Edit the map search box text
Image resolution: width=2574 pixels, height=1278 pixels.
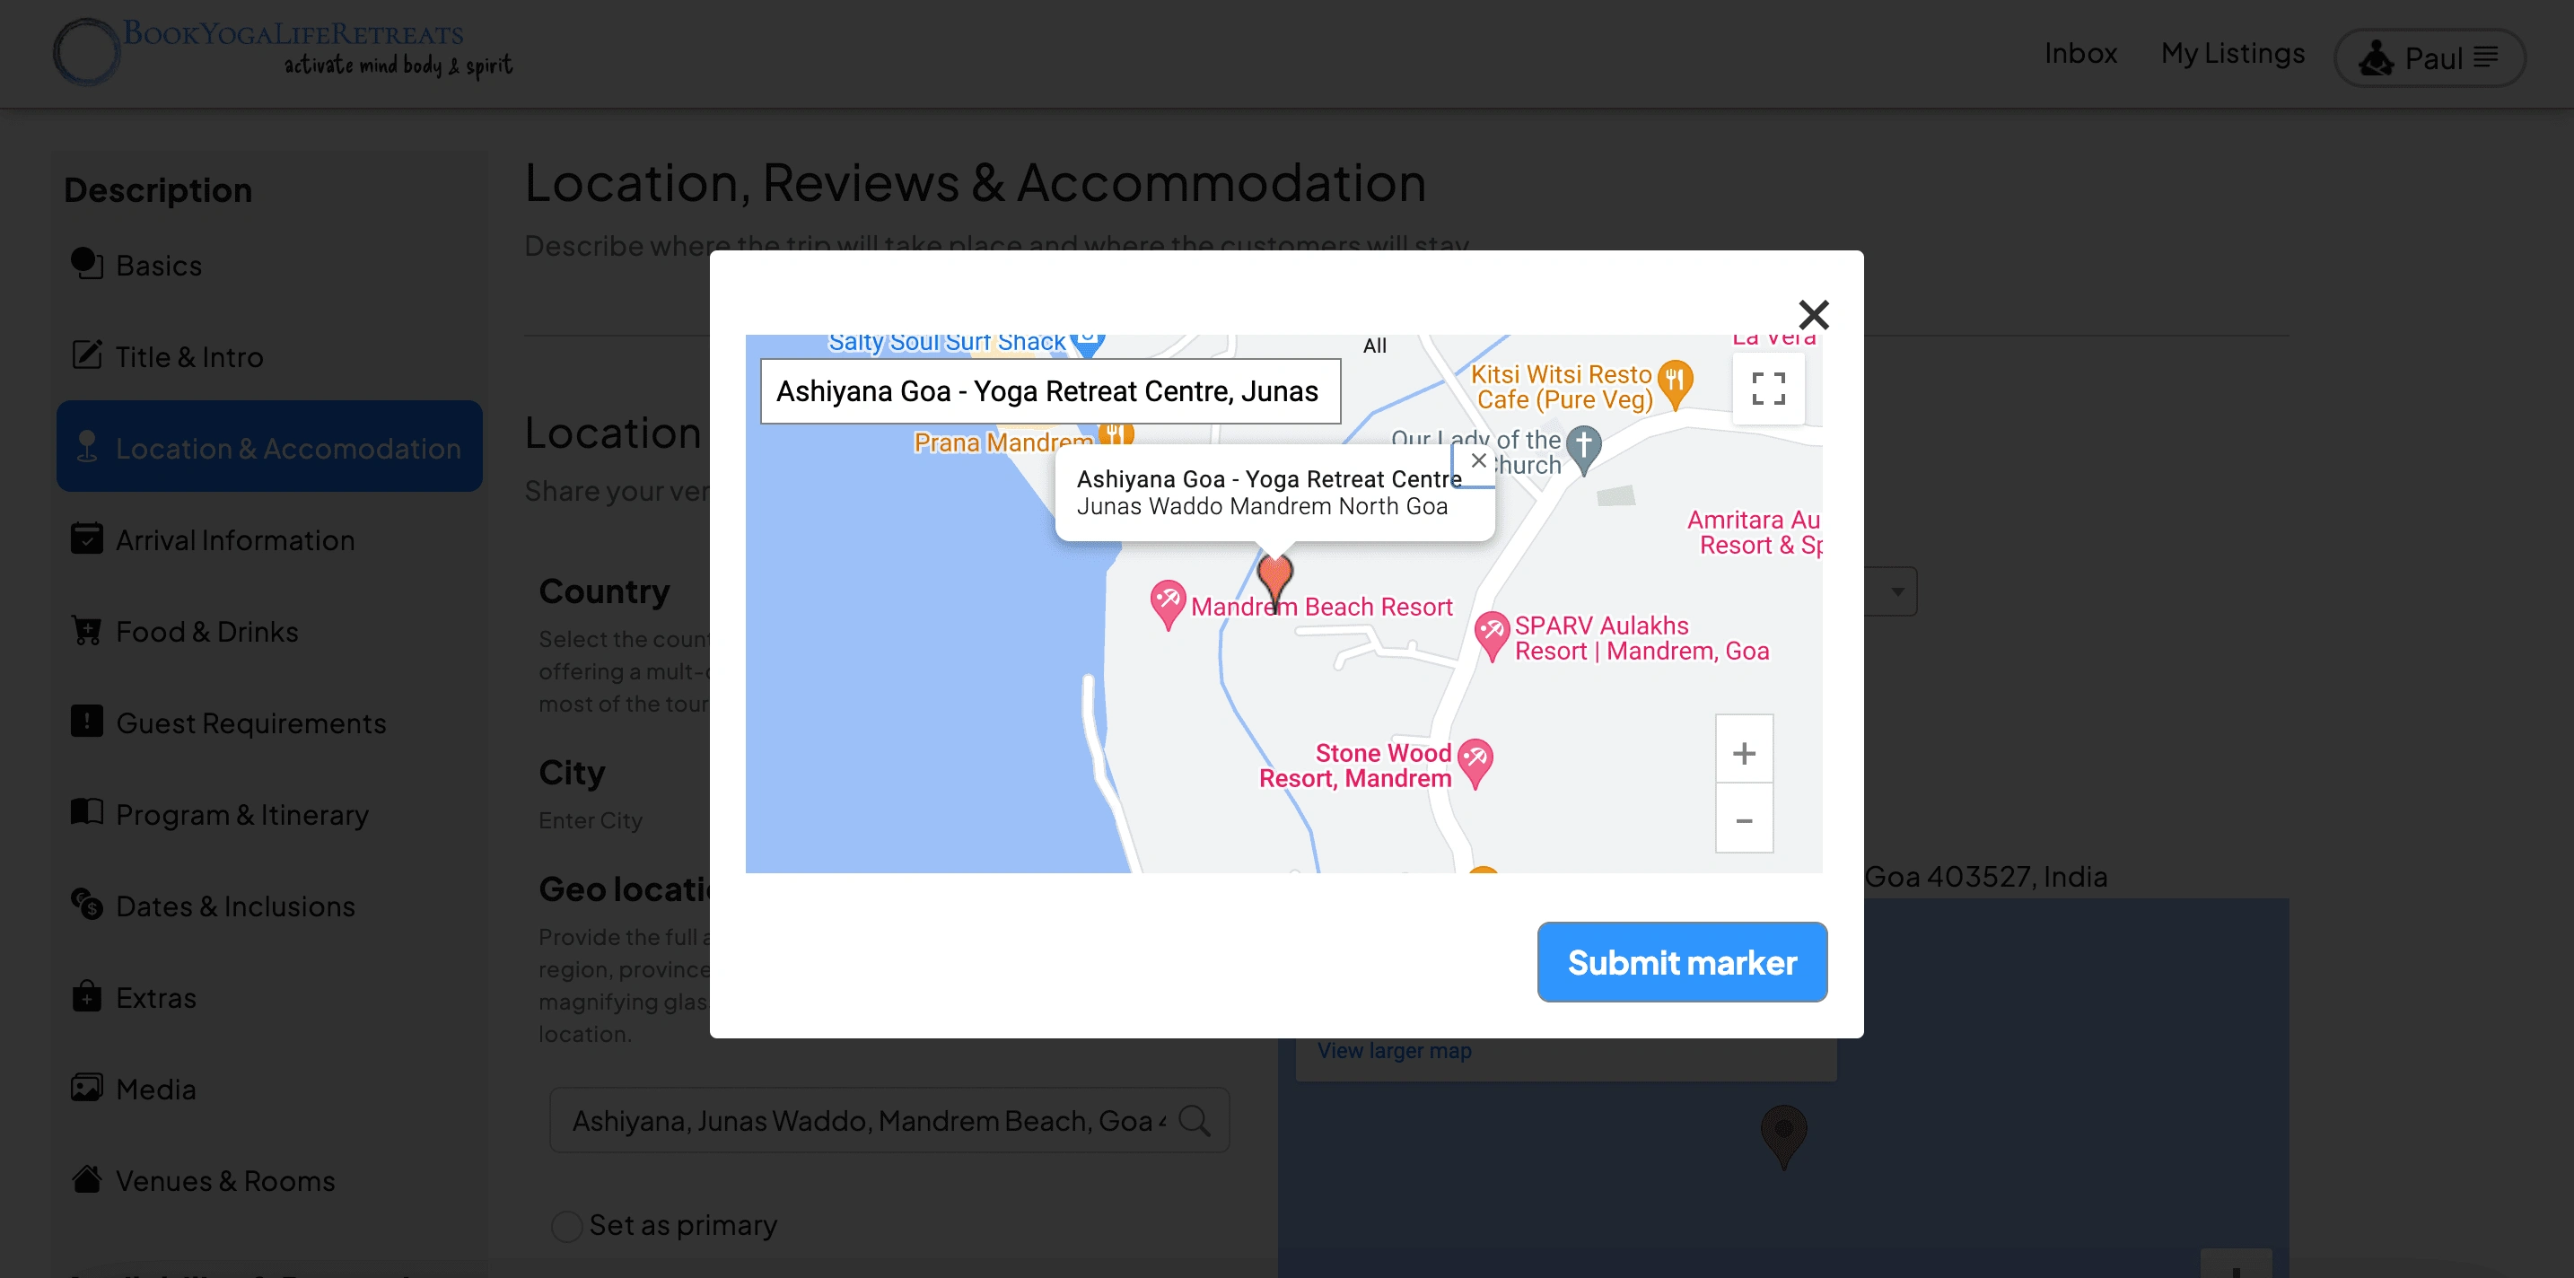pos(1049,390)
